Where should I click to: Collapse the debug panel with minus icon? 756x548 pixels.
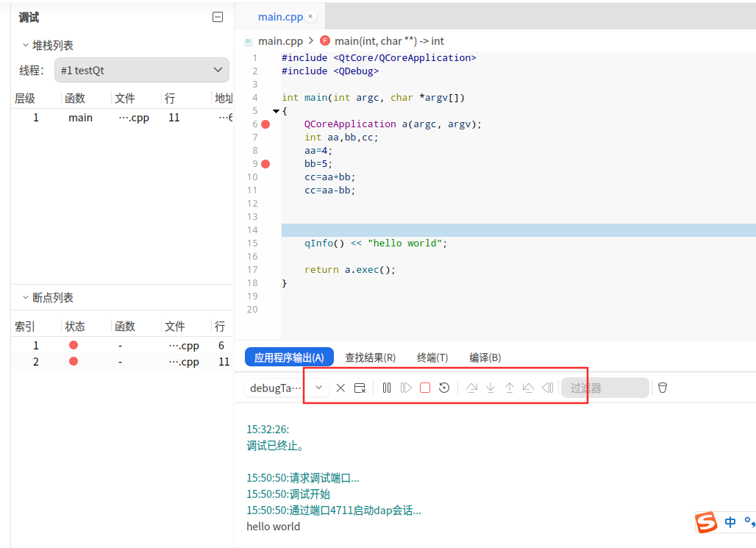point(218,18)
